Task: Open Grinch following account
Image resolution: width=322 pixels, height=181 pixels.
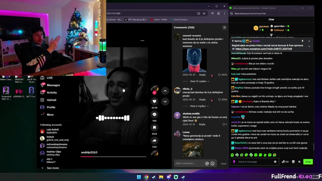Action: [54, 139]
